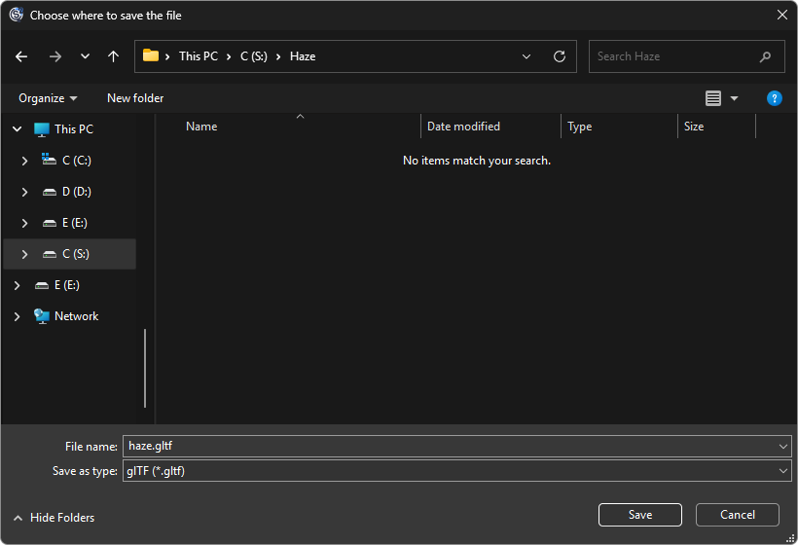Select Haze in the address breadcrumb
The image size is (798, 545).
click(x=303, y=56)
